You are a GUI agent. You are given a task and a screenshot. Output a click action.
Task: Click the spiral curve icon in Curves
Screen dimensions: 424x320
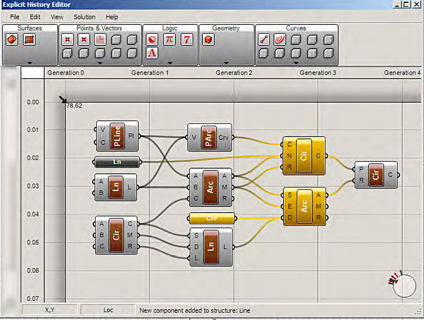[280, 40]
